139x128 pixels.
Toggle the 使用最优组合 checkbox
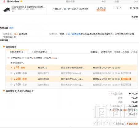8,58
